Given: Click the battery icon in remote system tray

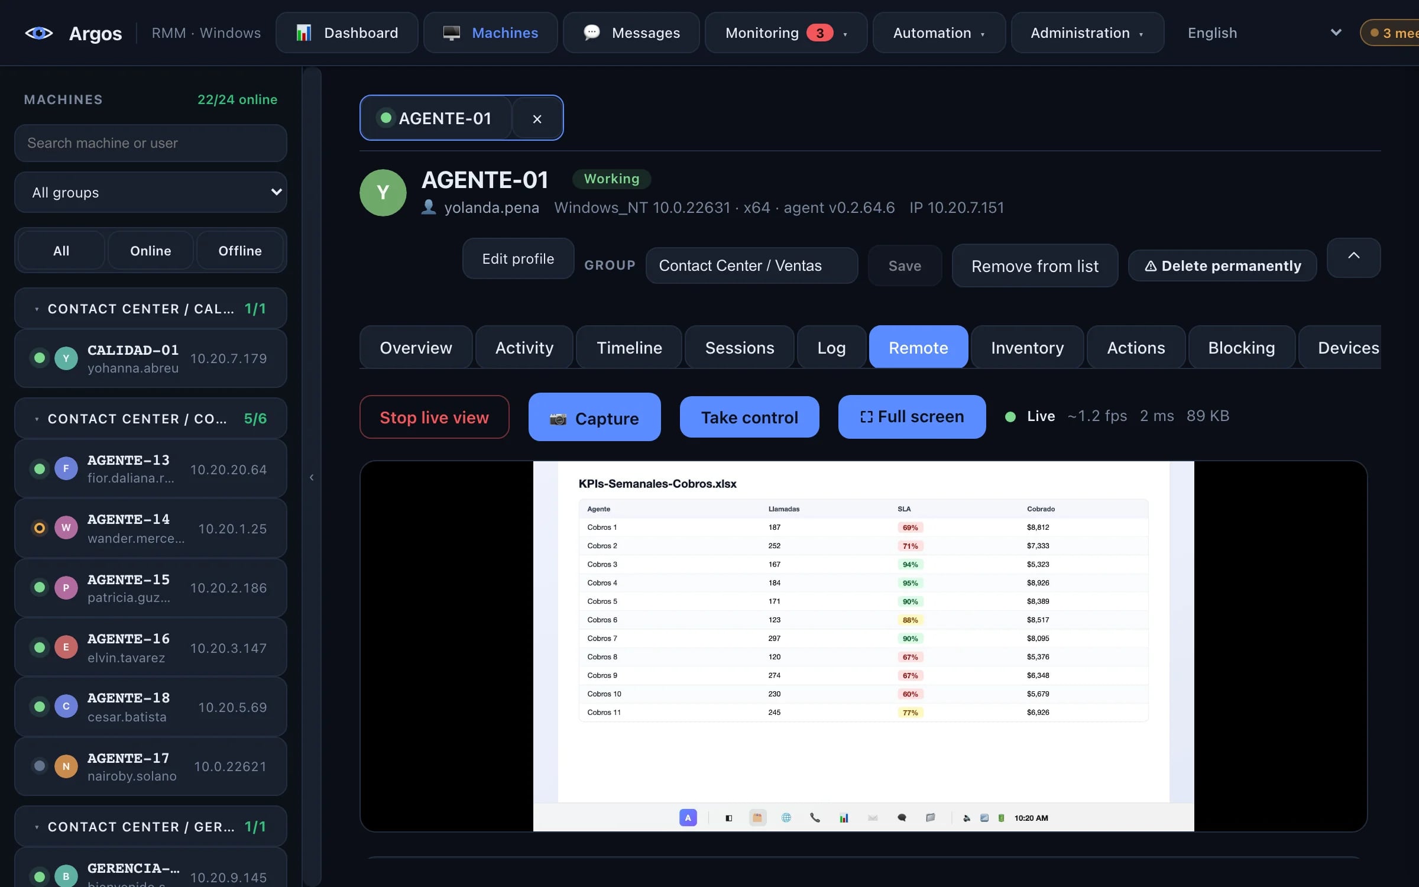Looking at the screenshot, I should (1001, 818).
